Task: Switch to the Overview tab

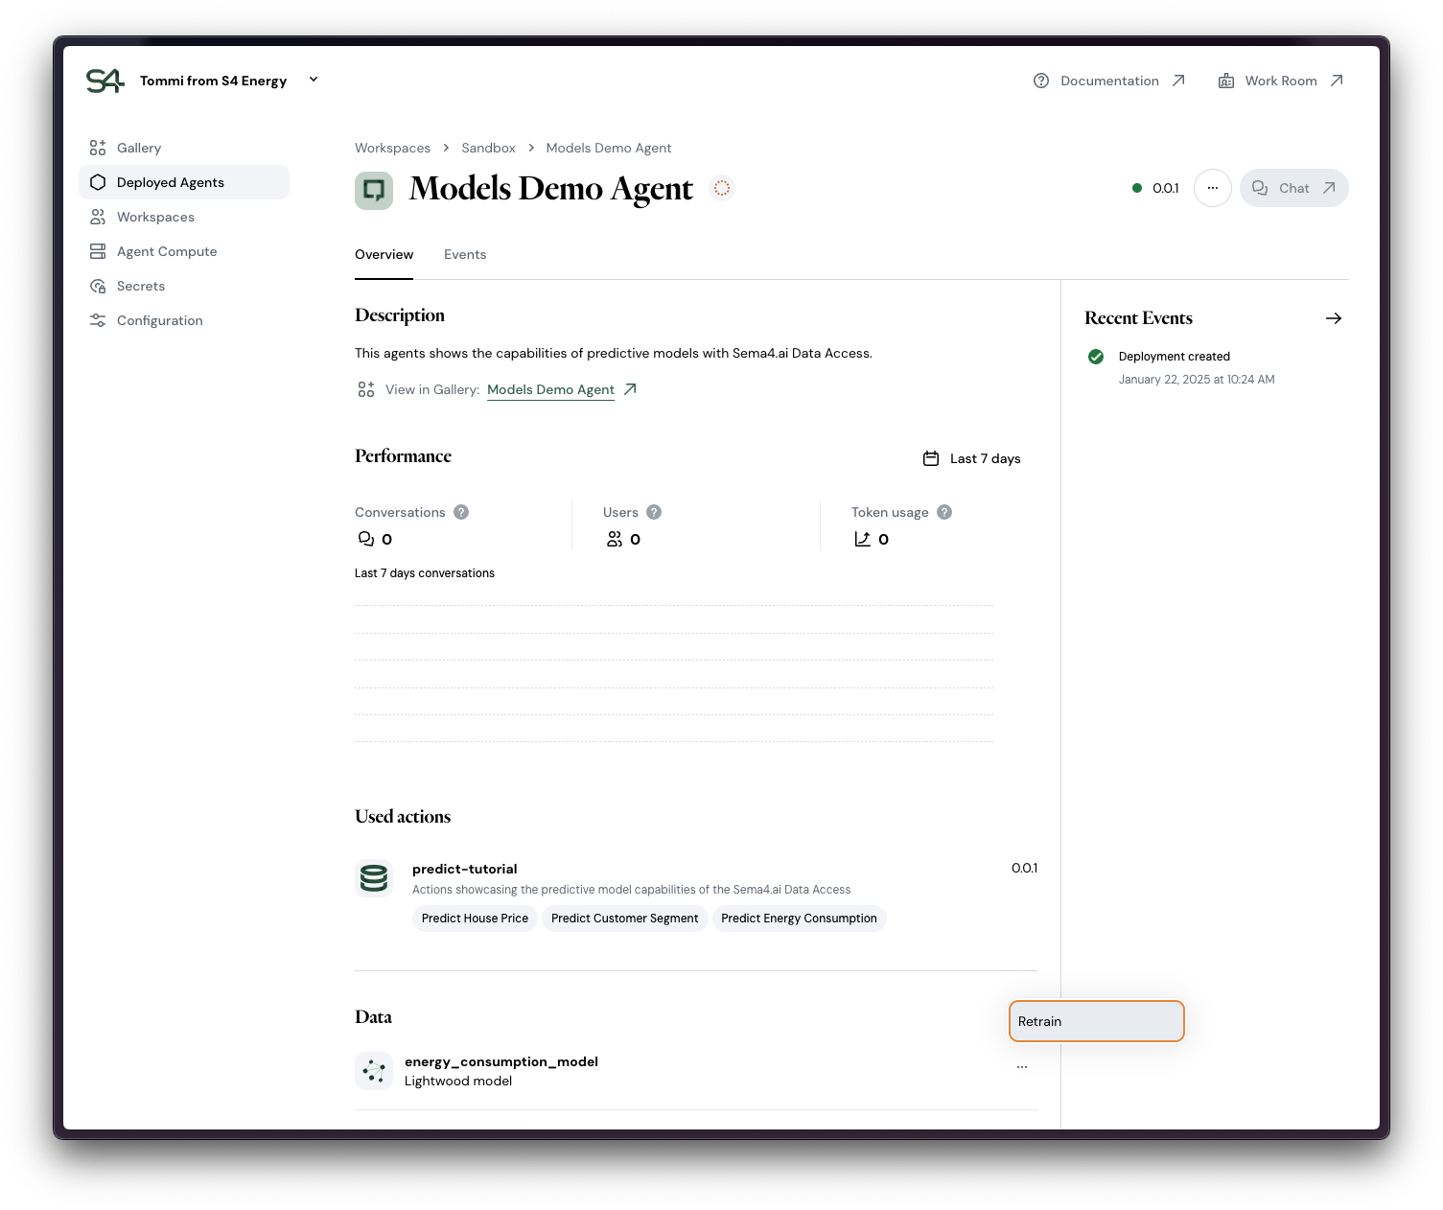Action: 384,254
